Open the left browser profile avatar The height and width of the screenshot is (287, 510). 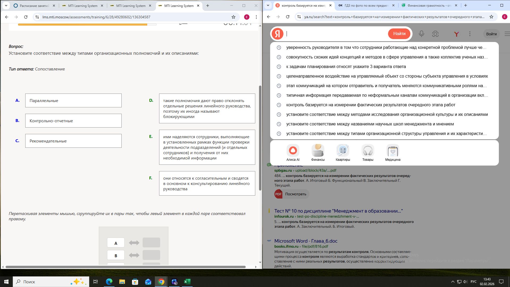pyautogui.click(x=246, y=17)
